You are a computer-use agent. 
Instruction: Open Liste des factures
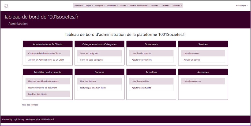99,81
